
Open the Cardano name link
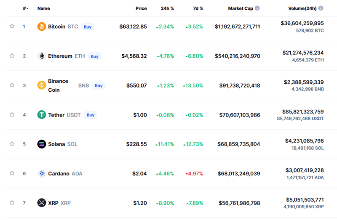coord(59,173)
